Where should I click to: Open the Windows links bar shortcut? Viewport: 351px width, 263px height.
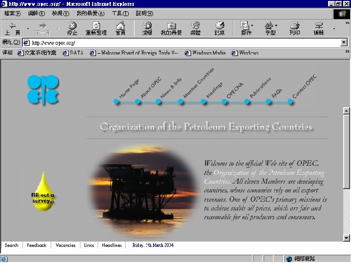coord(245,53)
